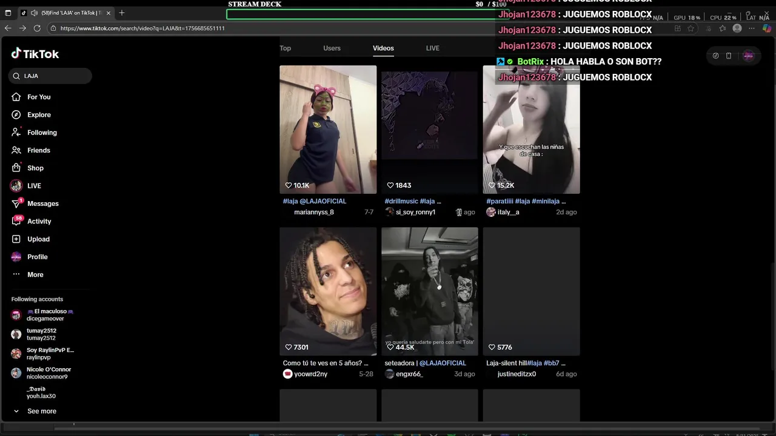Click the LAJA search input field

(50, 76)
